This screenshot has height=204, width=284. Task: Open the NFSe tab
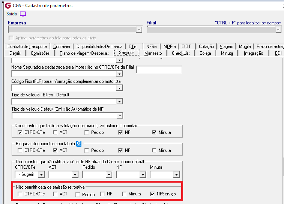tap(152, 46)
